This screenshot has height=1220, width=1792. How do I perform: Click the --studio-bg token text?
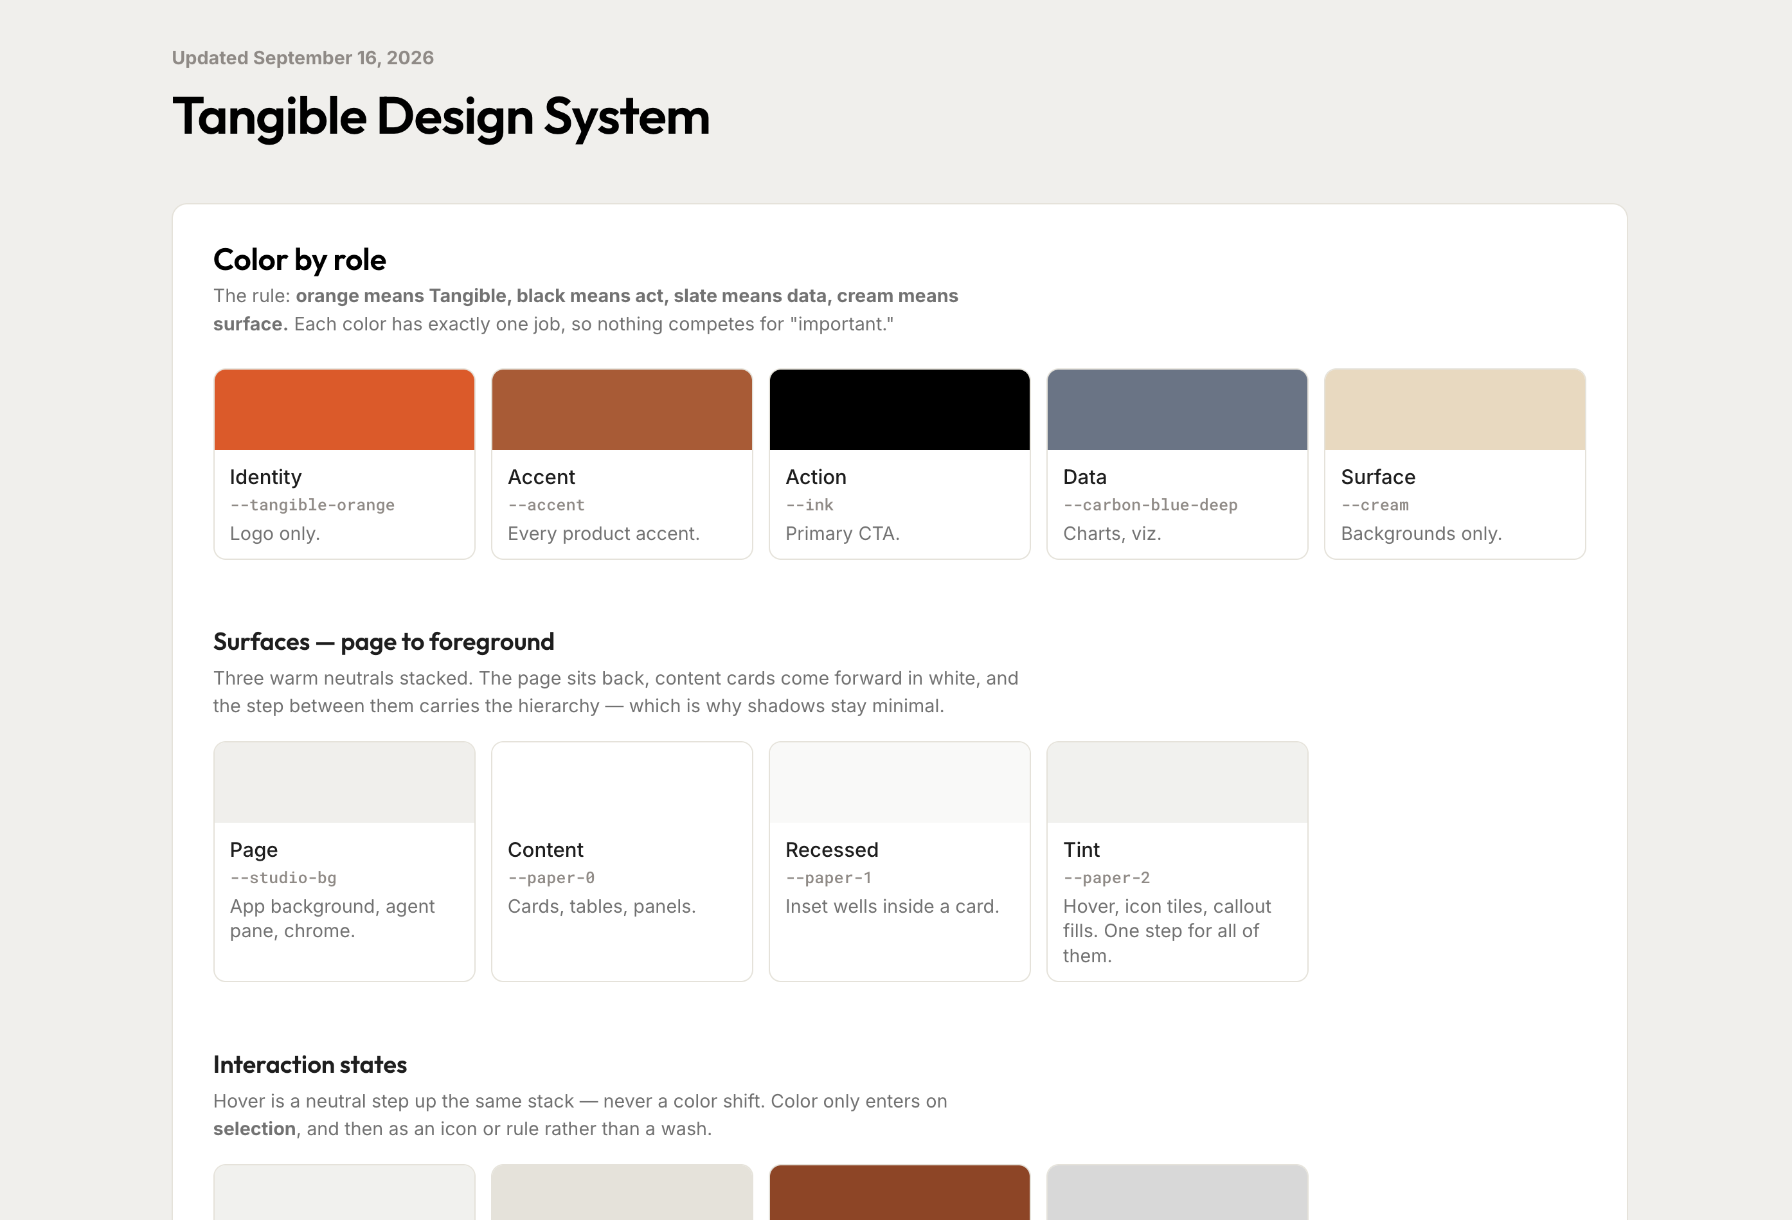coord(282,877)
